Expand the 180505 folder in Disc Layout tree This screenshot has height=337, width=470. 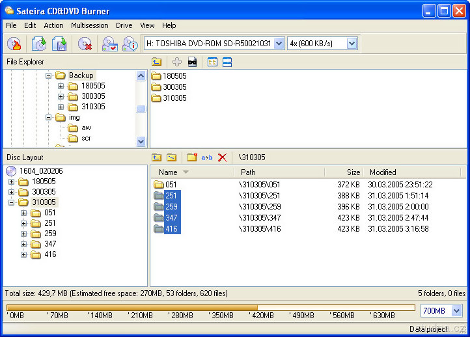[x=11, y=182]
